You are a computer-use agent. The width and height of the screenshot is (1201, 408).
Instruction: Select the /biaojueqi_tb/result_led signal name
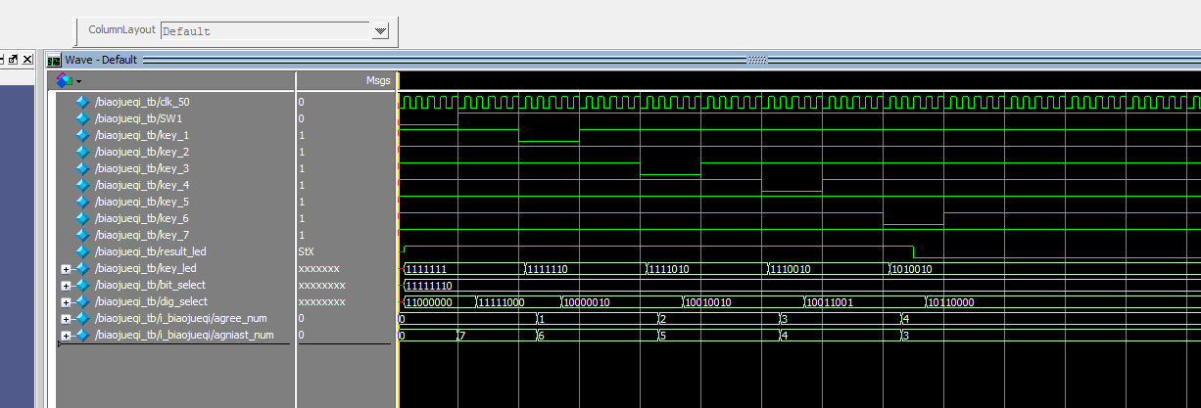[x=150, y=251]
